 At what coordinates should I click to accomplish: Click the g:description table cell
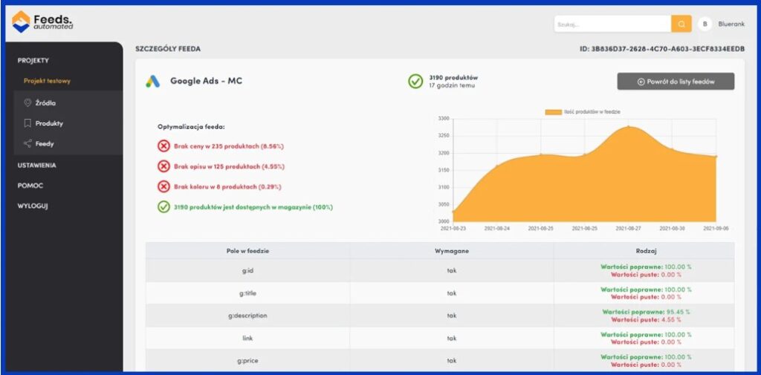pyautogui.click(x=247, y=316)
